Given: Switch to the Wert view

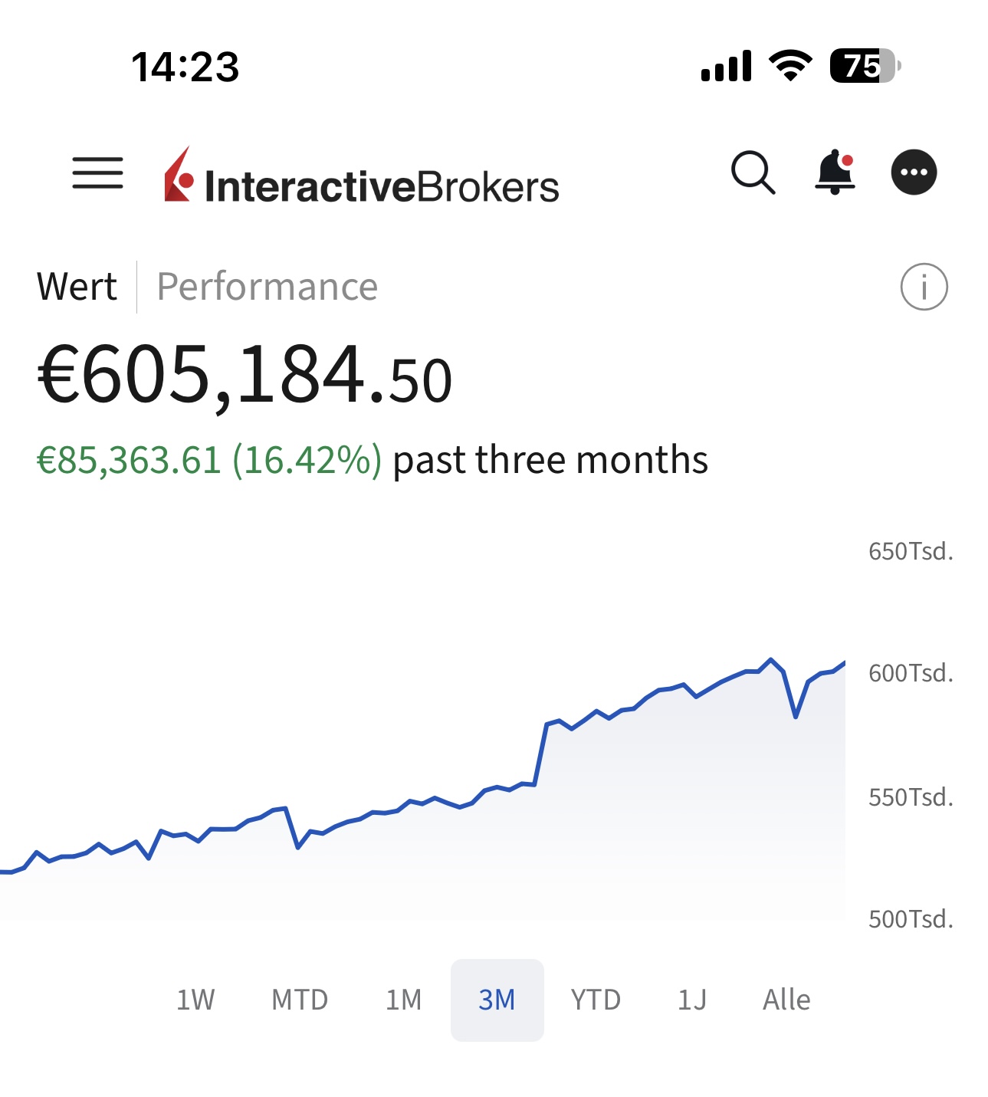Looking at the screenshot, I should pos(77,287).
